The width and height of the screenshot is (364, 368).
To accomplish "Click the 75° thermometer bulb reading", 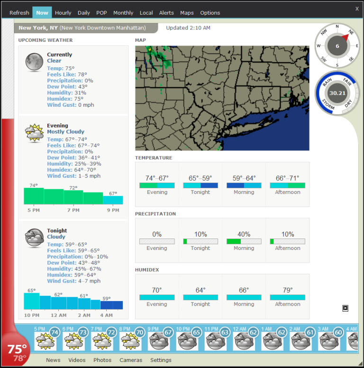I will pyautogui.click(x=17, y=349).
